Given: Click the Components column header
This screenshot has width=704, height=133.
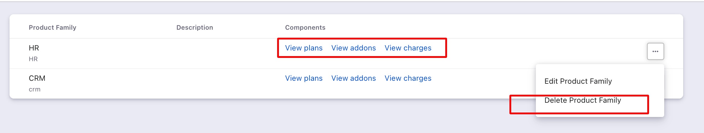Looking at the screenshot, I should (305, 28).
